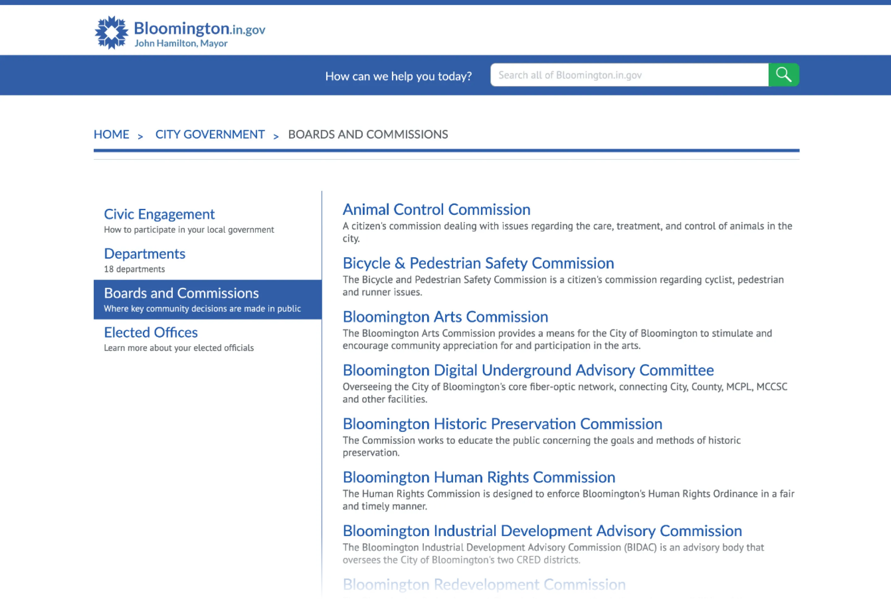Open Civic Engagement sidebar item

point(159,214)
